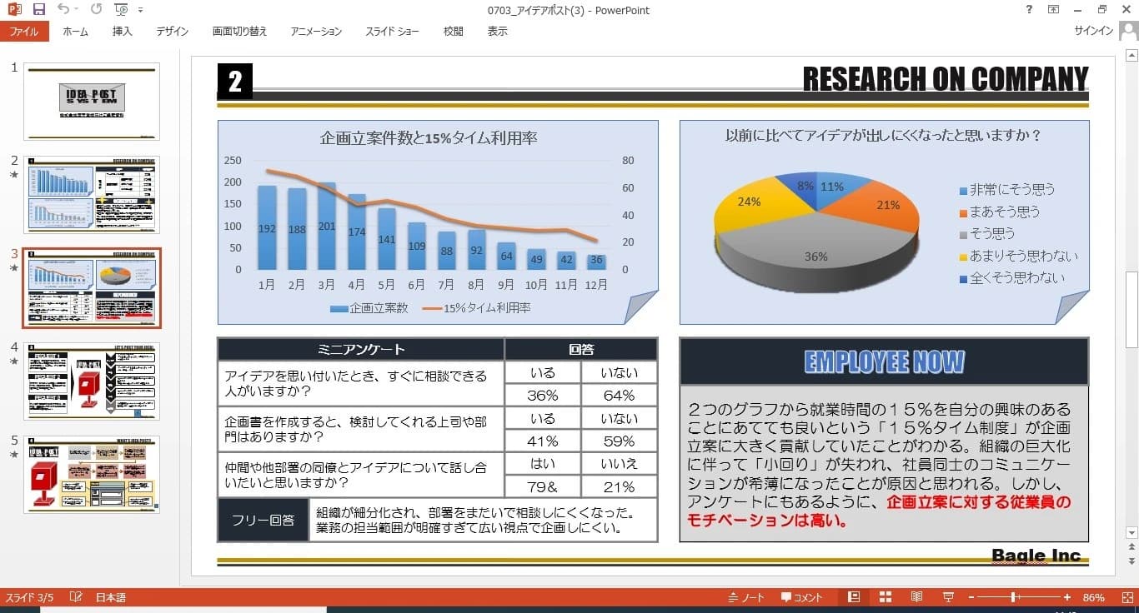Start slideshow from beginning via Quick Access Toolbar
1139x613 pixels.
click(119, 9)
